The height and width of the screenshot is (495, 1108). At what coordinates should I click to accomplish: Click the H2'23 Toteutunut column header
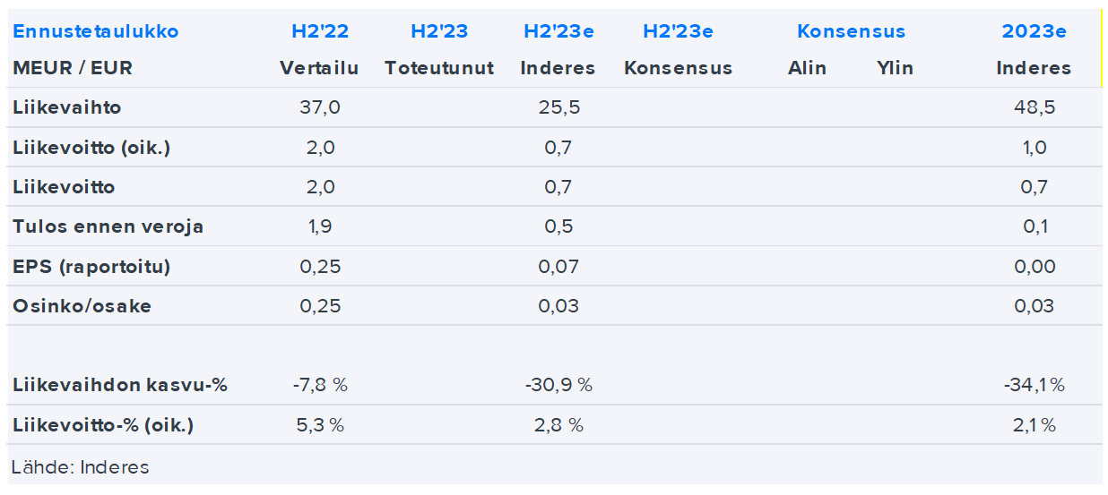(x=439, y=31)
